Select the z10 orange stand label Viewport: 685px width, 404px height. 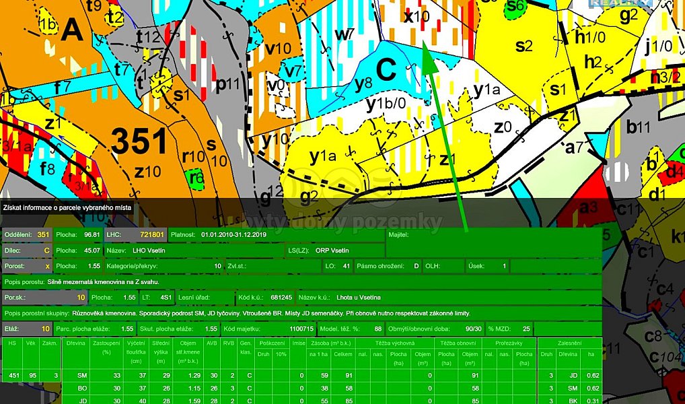[147, 172]
